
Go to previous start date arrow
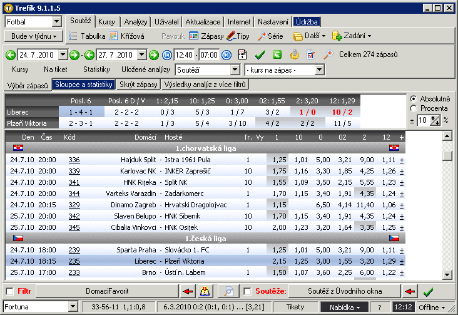[11, 55]
